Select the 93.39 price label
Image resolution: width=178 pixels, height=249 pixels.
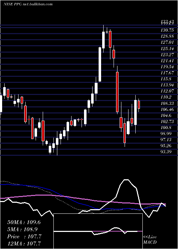(166, 152)
